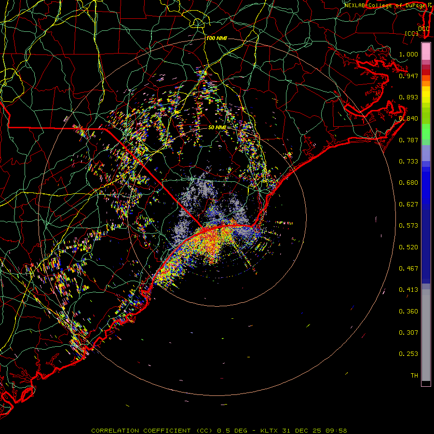This screenshot has height=434, width=434.
Task: Click the "100 NMI" range ring label
Action: [x=217, y=38]
